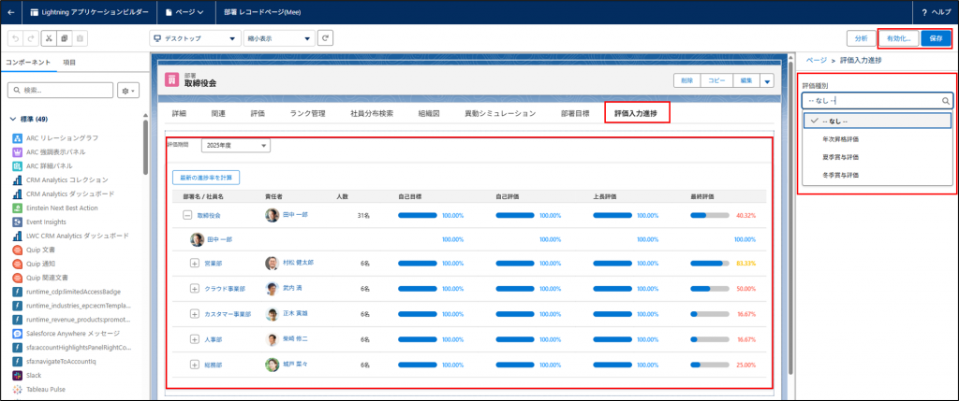959x401 pixels.
Task: Click the cut scissors icon
Action: click(48, 38)
